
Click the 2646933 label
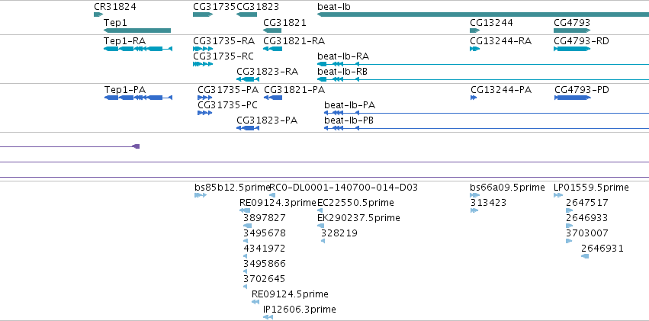coord(587,218)
